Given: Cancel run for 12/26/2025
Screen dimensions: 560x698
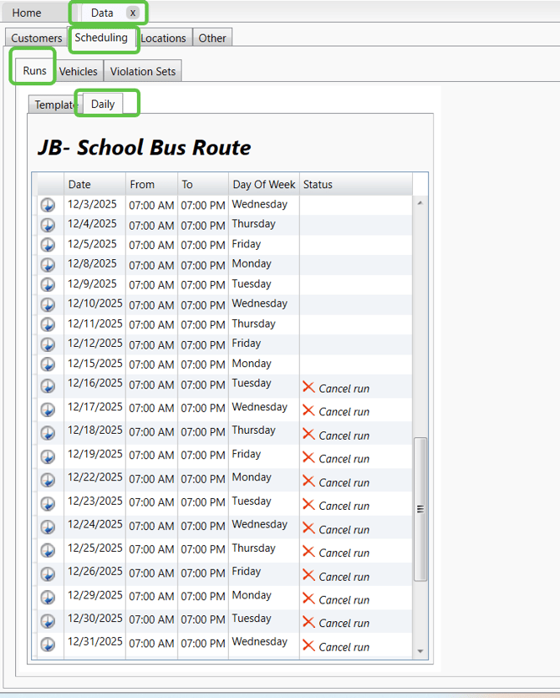Looking at the screenshot, I should (343, 576).
